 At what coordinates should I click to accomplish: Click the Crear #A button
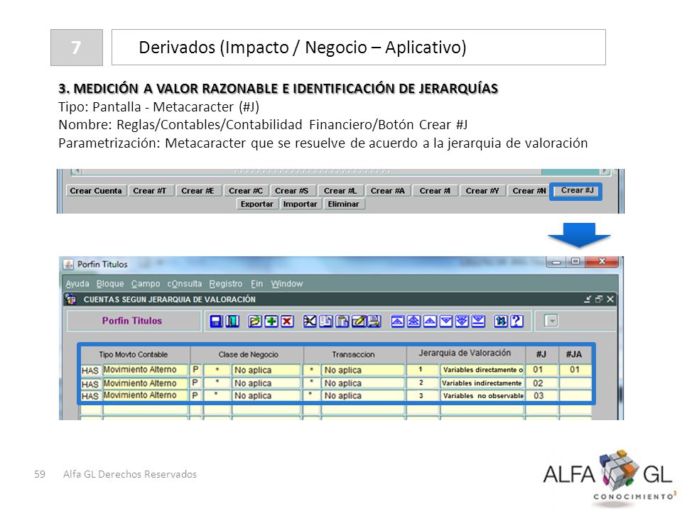coord(388,191)
